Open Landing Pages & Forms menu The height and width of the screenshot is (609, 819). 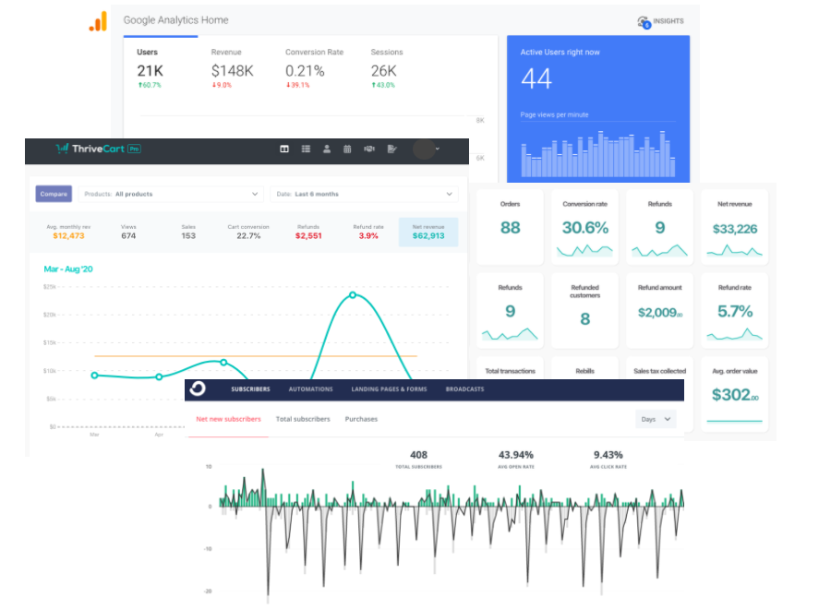(x=389, y=389)
